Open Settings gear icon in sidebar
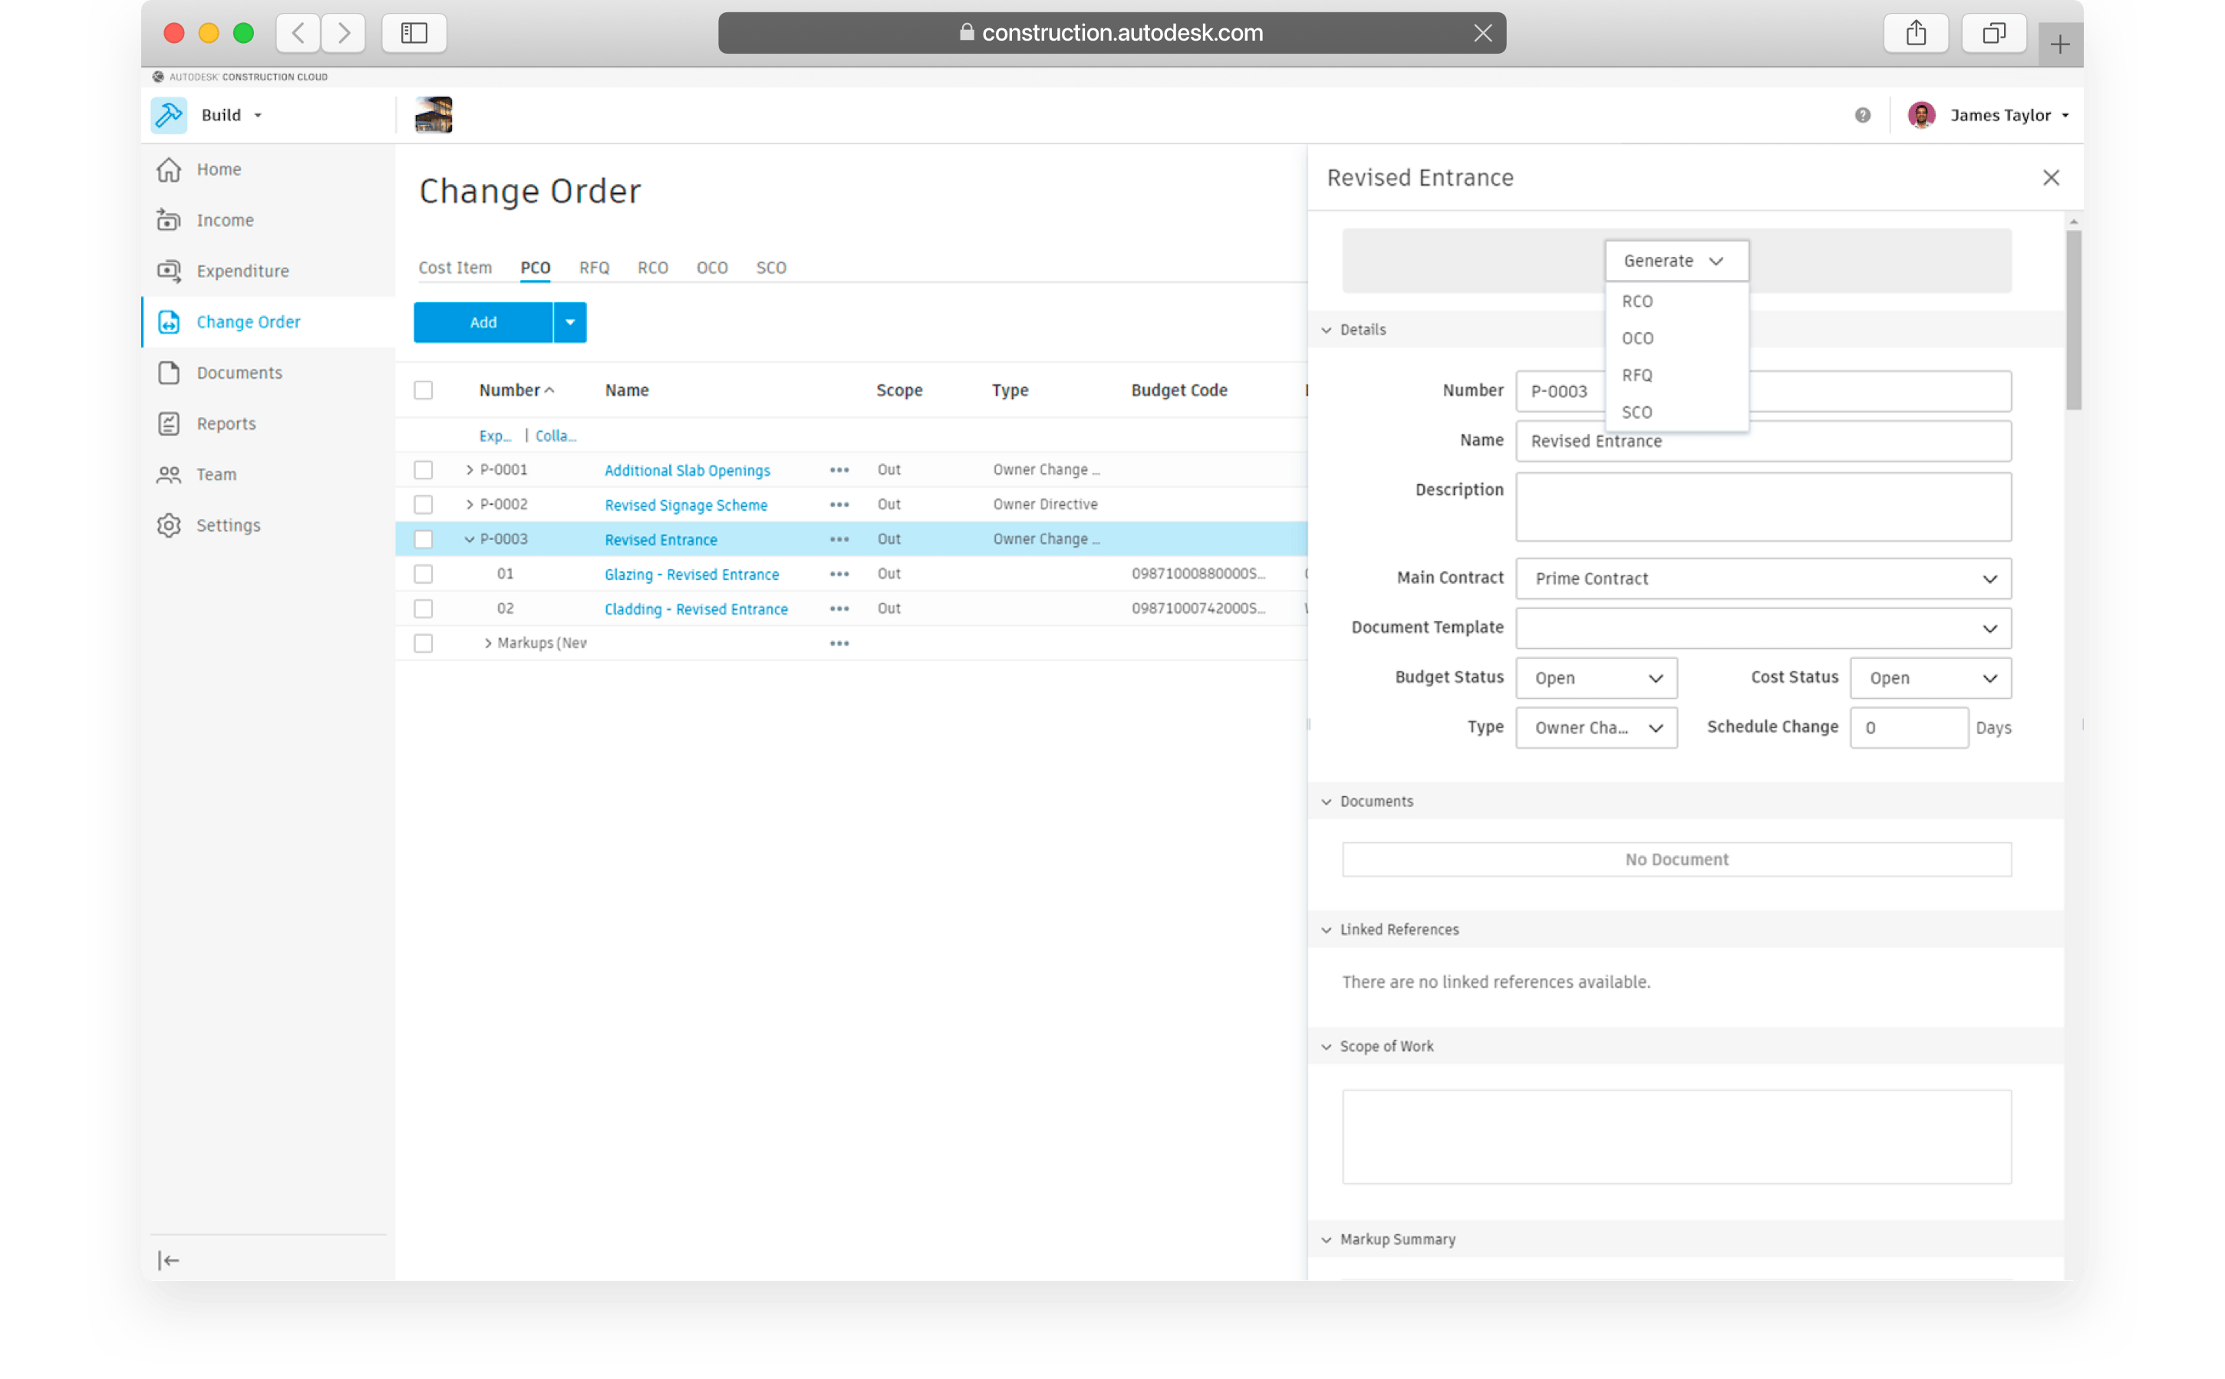Screen dimensions: 2225x1379 [169, 525]
